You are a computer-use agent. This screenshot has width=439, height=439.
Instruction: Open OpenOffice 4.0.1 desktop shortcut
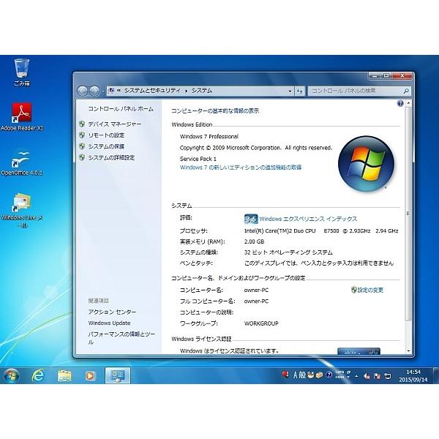[x=22, y=159]
